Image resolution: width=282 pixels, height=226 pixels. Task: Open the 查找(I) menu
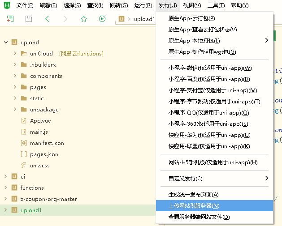pos(95,5)
